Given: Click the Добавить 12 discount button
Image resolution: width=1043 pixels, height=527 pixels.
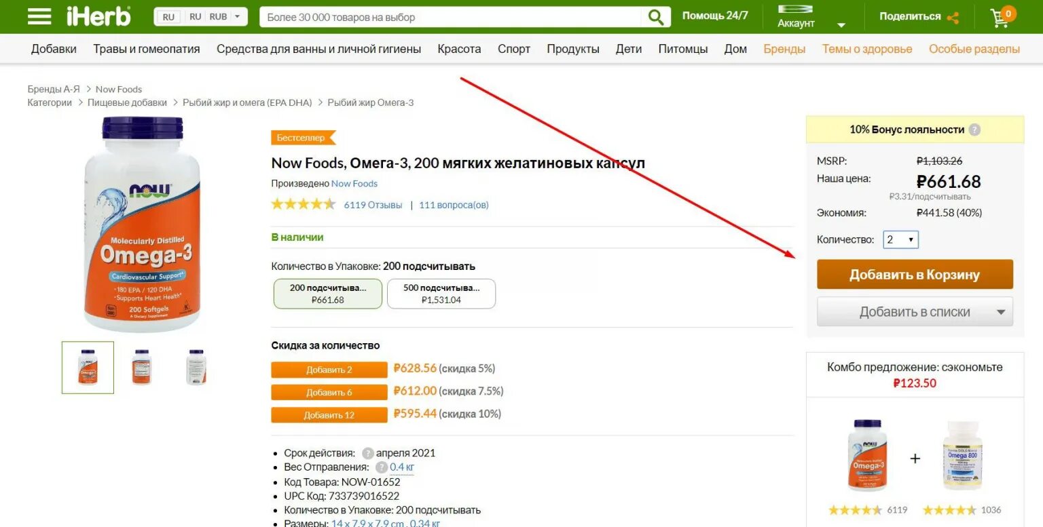Looking at the screenshot, I should click(329, 415).
